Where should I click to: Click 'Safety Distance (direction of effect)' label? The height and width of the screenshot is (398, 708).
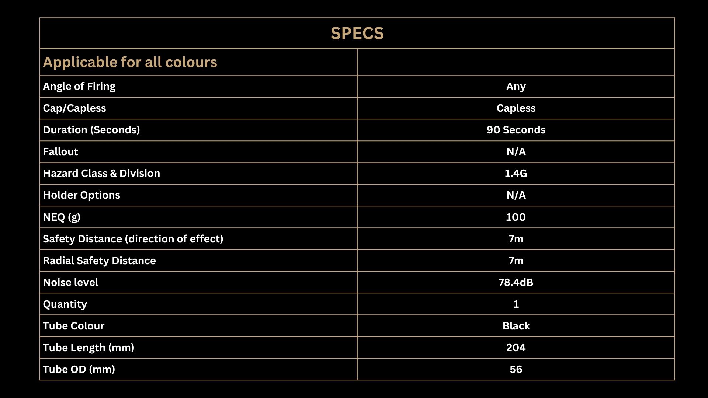(x=133, y=239)
